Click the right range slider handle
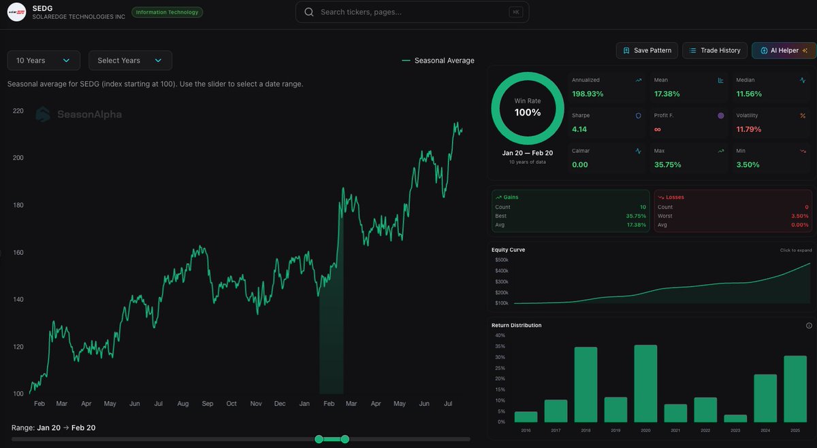Viewport: 817px width, 448px height. [345, 439]
